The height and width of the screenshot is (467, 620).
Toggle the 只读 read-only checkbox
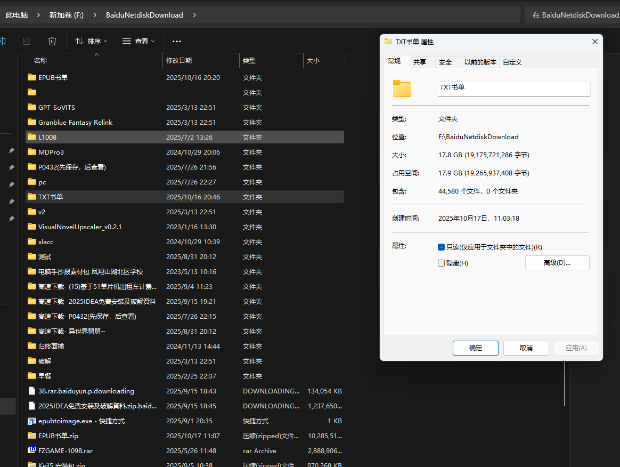tap(441, 247)
